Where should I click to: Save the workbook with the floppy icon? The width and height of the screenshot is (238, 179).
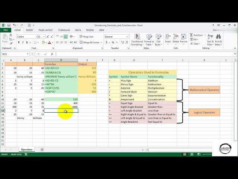point(9,25)
